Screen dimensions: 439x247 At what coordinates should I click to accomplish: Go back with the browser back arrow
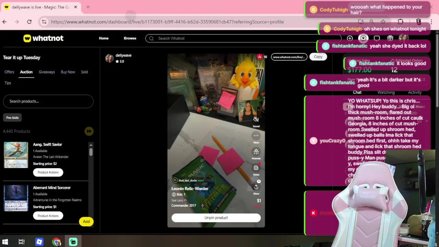(4, 22)
